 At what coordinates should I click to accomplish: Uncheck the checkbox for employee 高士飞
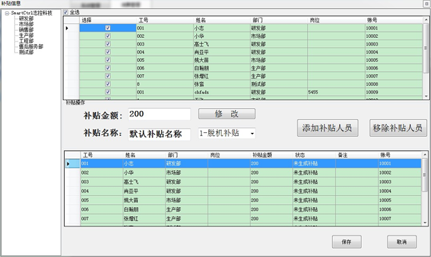[107, 44]
